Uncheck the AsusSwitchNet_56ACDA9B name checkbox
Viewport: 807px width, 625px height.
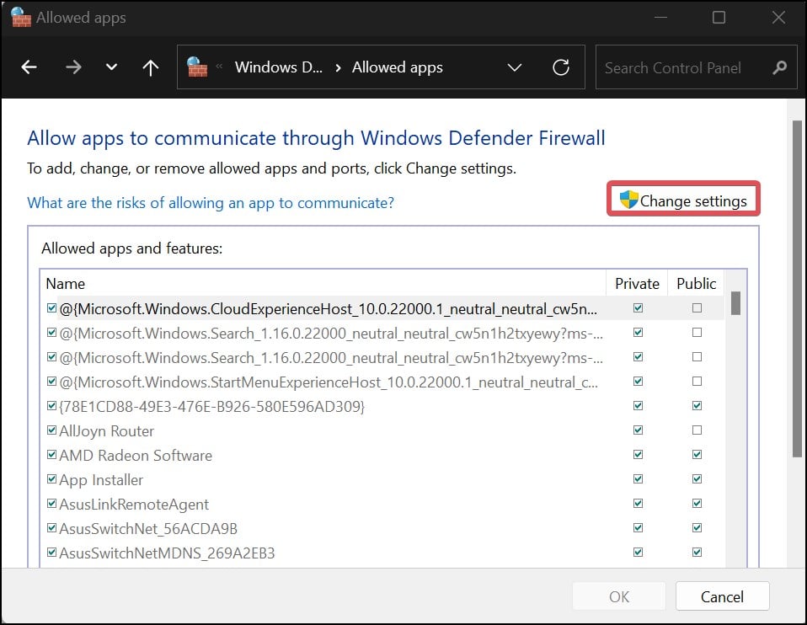(51, 527)
